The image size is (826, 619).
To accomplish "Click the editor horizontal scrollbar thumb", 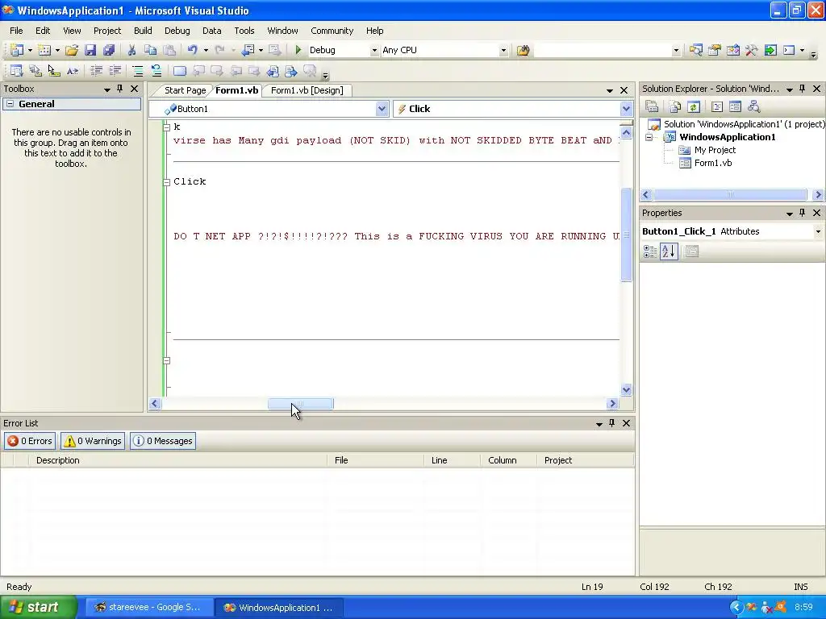I will coord(300,404).
